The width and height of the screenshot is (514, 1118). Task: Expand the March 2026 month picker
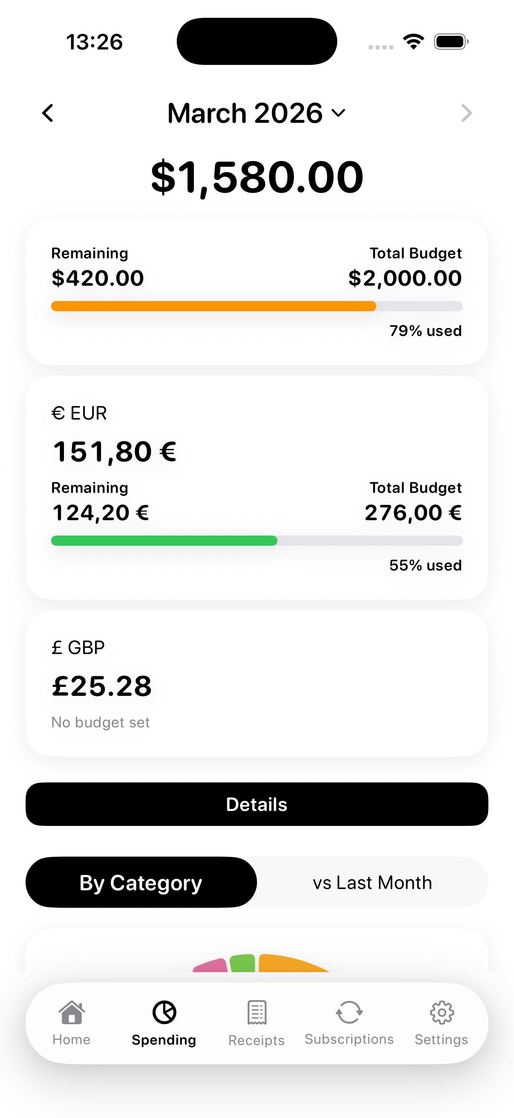[x=256, y=113]
